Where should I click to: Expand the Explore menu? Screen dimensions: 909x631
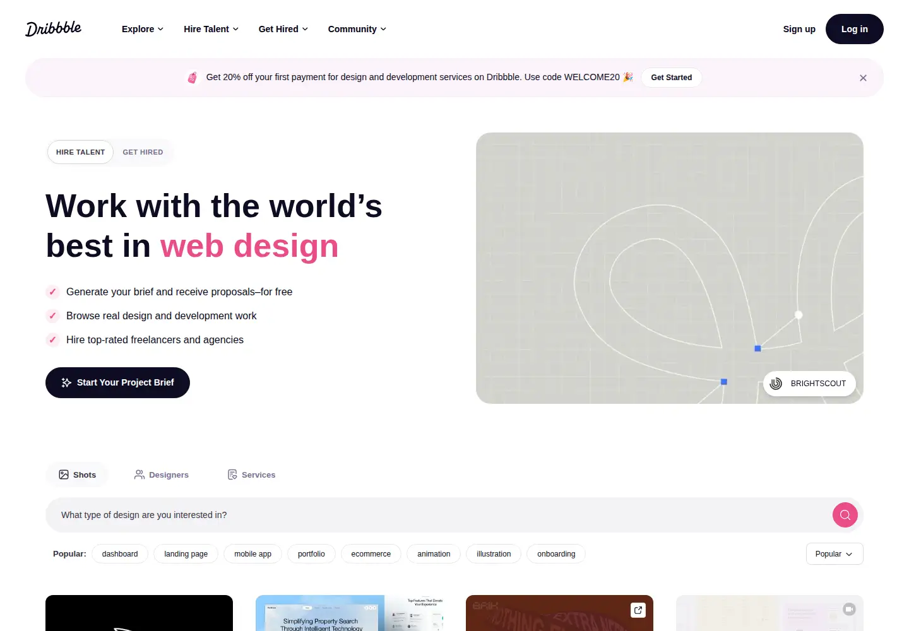(143, 29)
